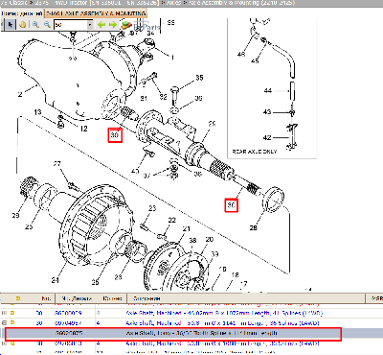Click the Кол-во column header

tap(113, 298)
